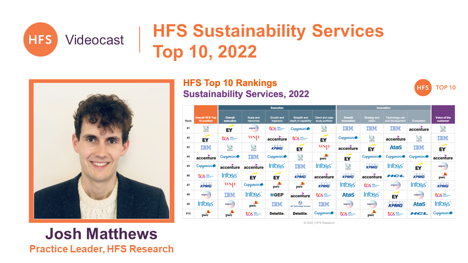Click the Josh Matthews name text
The image size is (468, 263).
click(x=101, y=234)
